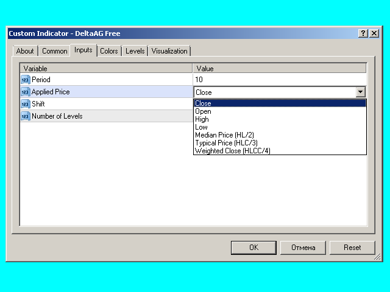Go to the Visualization tab
The height and width of the screenshot is (292, 390).
click(x=169, y=51)
